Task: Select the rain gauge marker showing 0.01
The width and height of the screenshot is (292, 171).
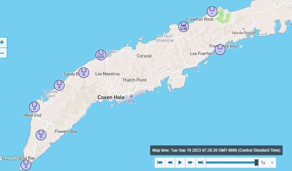Action: (101, 55)
